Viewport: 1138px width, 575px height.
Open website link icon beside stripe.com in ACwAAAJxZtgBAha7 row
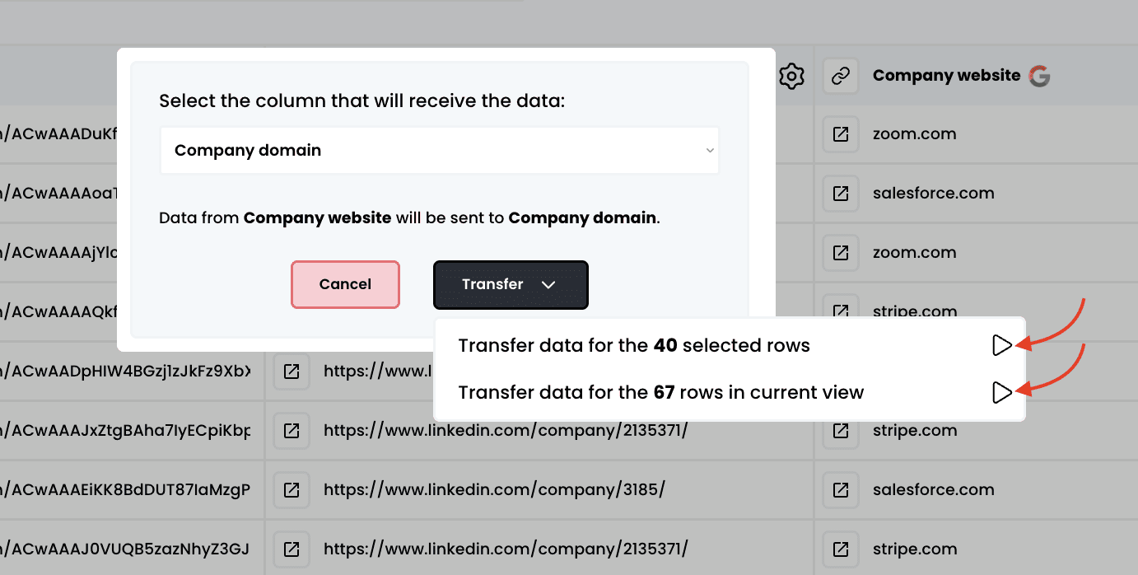tap(840, 431)
